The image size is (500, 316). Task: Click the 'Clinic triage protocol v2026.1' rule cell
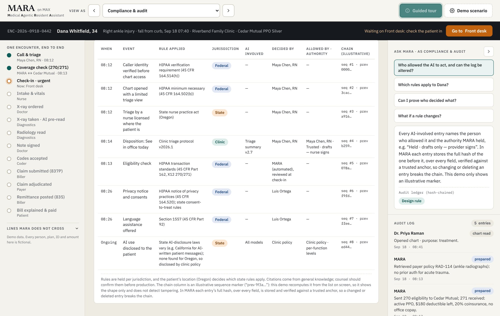[x=176, y=144]
